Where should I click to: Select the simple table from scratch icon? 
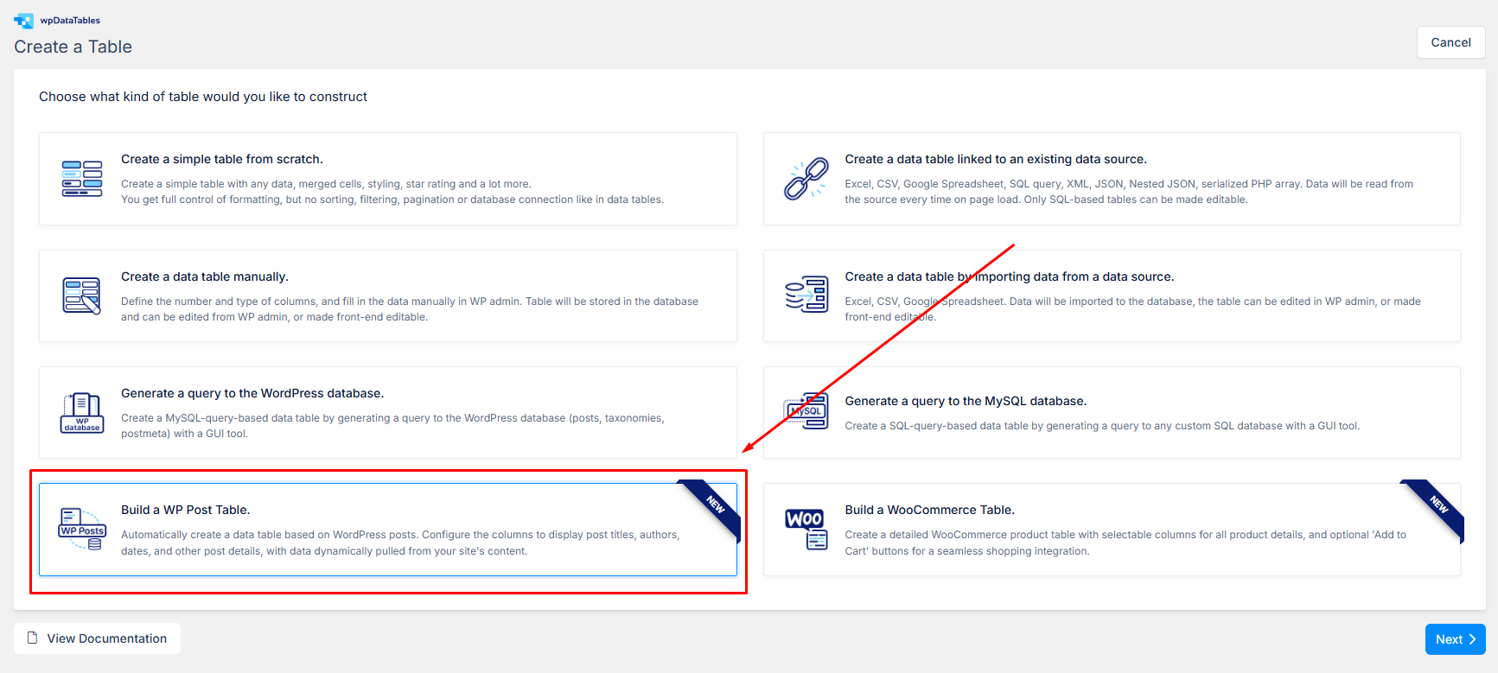(82, 179)
